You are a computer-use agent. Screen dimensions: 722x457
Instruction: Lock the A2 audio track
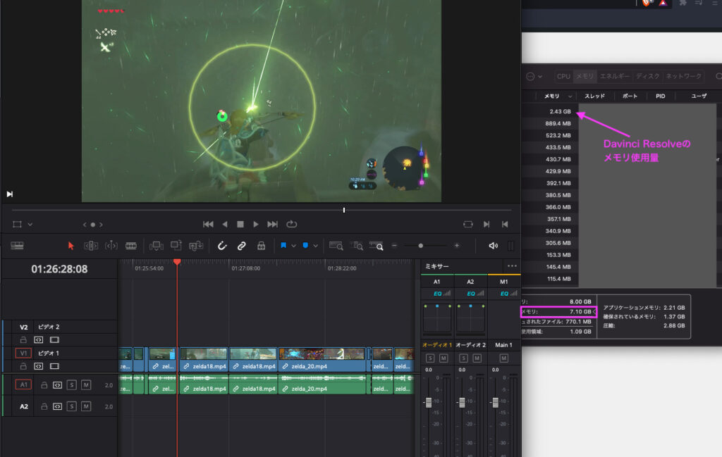click(44, 406)
